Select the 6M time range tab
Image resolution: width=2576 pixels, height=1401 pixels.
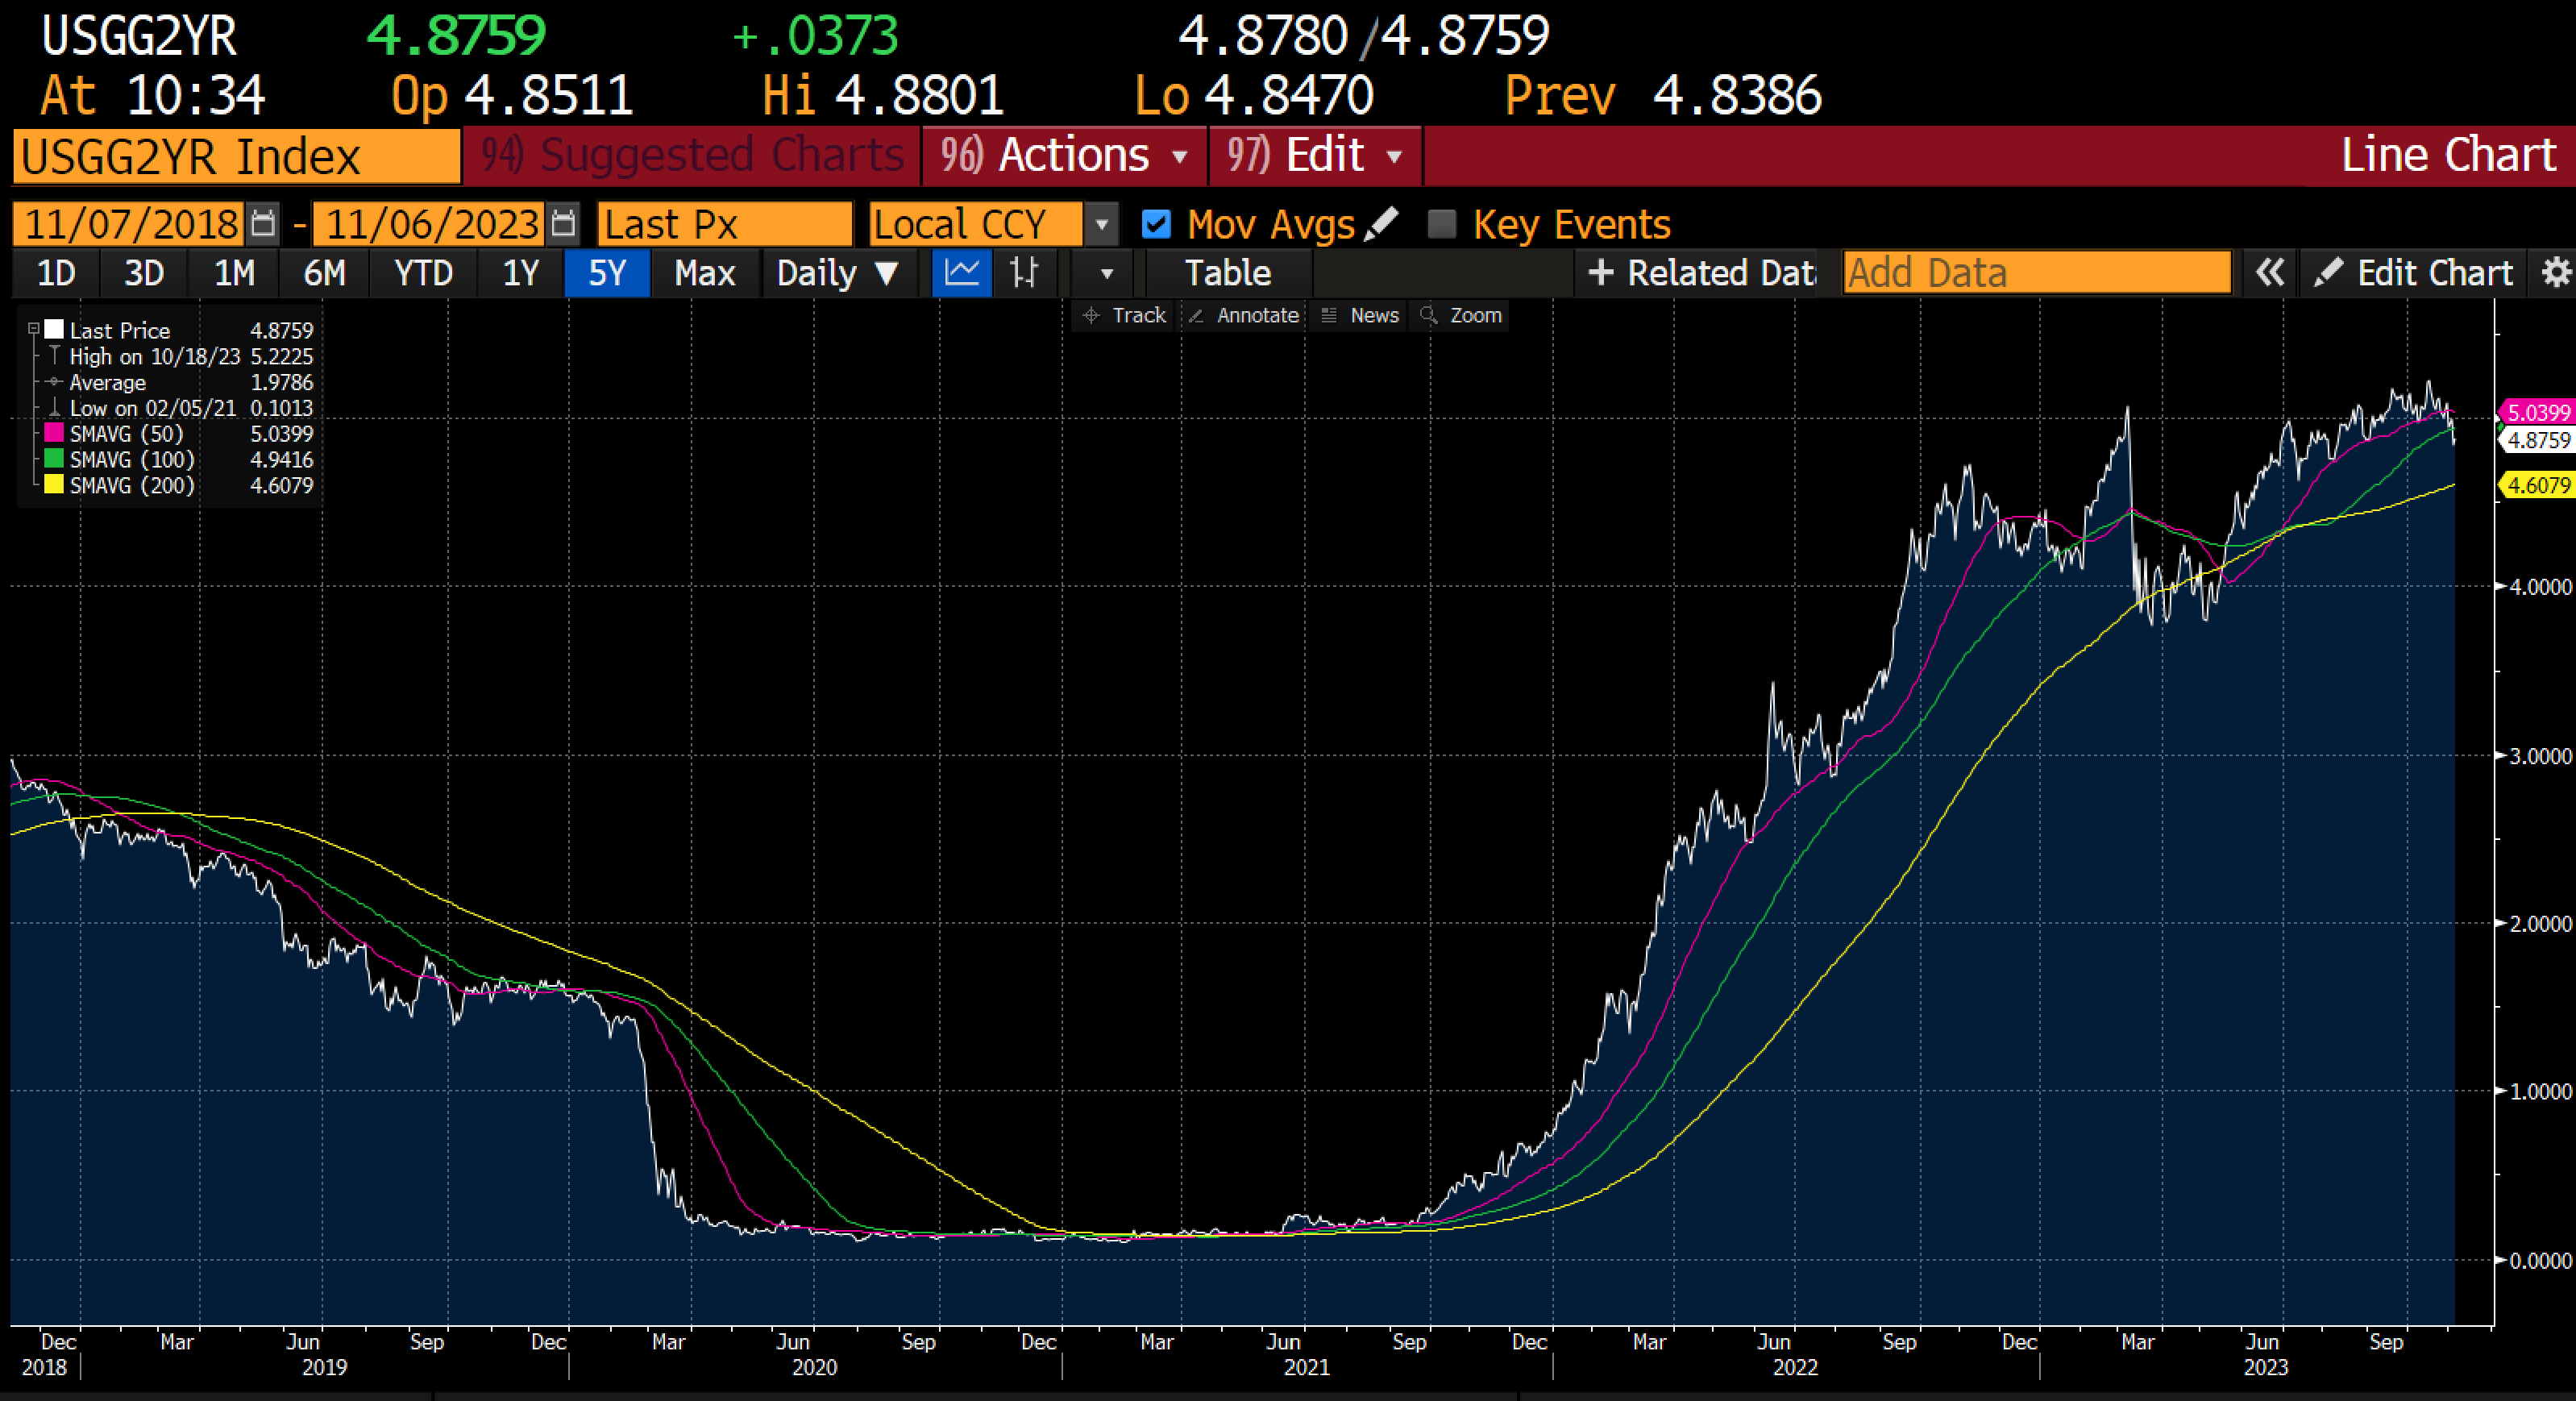pos(324,273)
